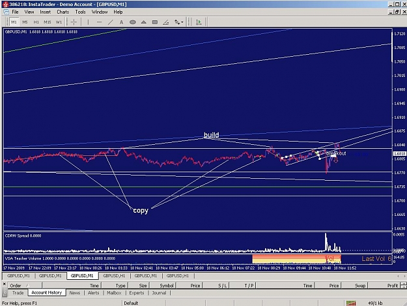Open the News terminal tab
Viewport: 407px width, 306px height.
(75, 293)
